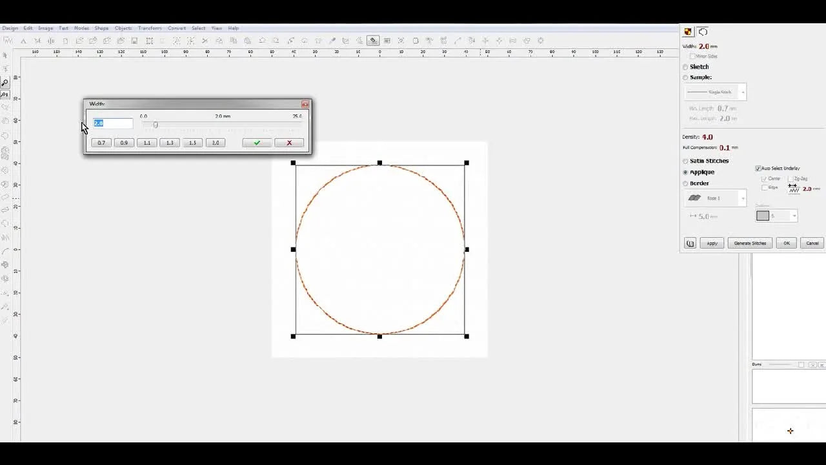This screenshot has height=465, width=826.
Task: Expand the Single Stitch sample dropdown
Action: point(743,92)
